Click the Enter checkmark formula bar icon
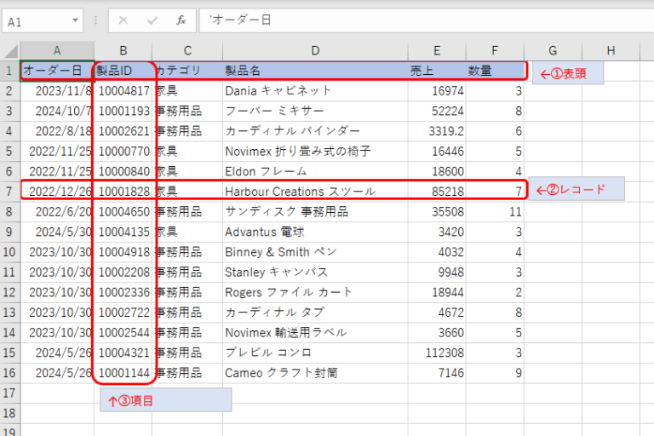654x436 pixels. (x=152, y=20)
